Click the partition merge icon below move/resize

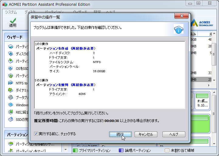(x=11, y=151)
